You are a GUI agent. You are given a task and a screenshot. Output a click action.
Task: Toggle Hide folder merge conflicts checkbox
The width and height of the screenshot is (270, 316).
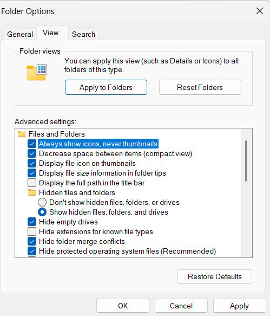32,241
